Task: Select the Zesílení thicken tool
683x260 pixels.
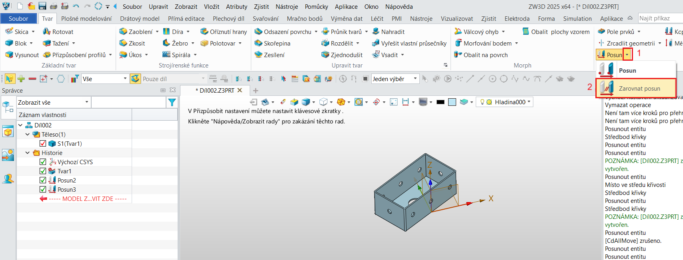Action: (x=269, y=55)
